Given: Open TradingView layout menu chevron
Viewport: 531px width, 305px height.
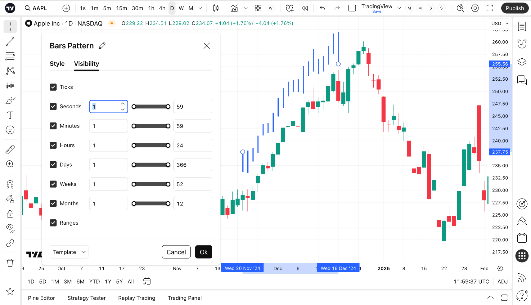Looking at the screenshot, I should (x=399, y=8).
